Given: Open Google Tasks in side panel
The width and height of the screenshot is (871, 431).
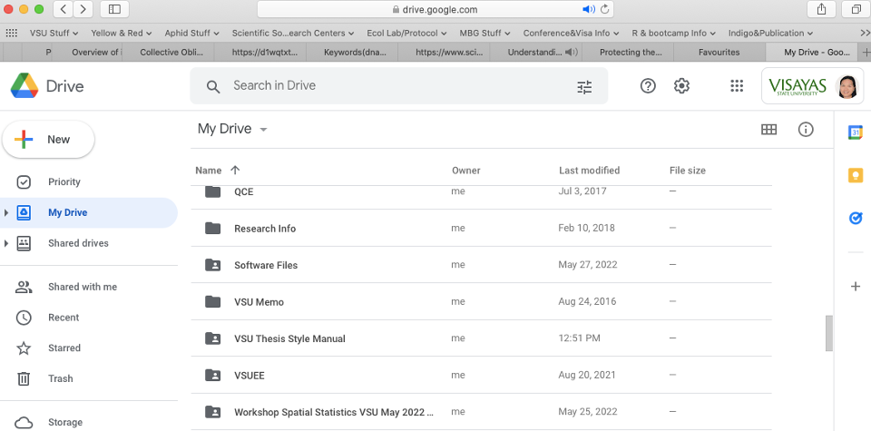Looking at the screenshot, I should [855, 218].
